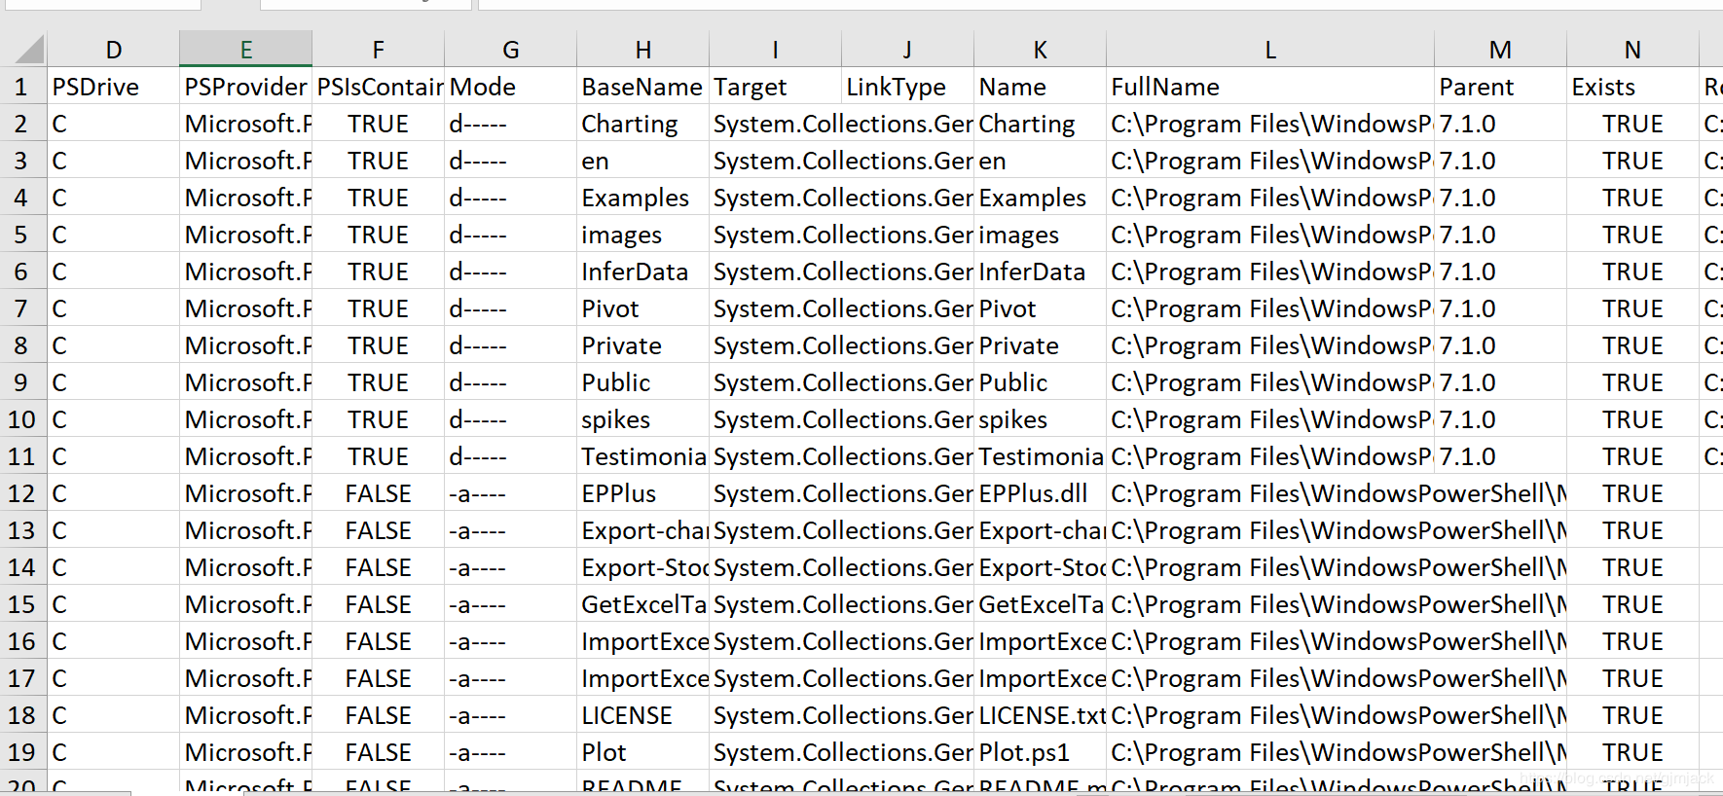Select the PSDrive C cell in row 10
The width and height of the screenshot is (1723, 796).
114,419
